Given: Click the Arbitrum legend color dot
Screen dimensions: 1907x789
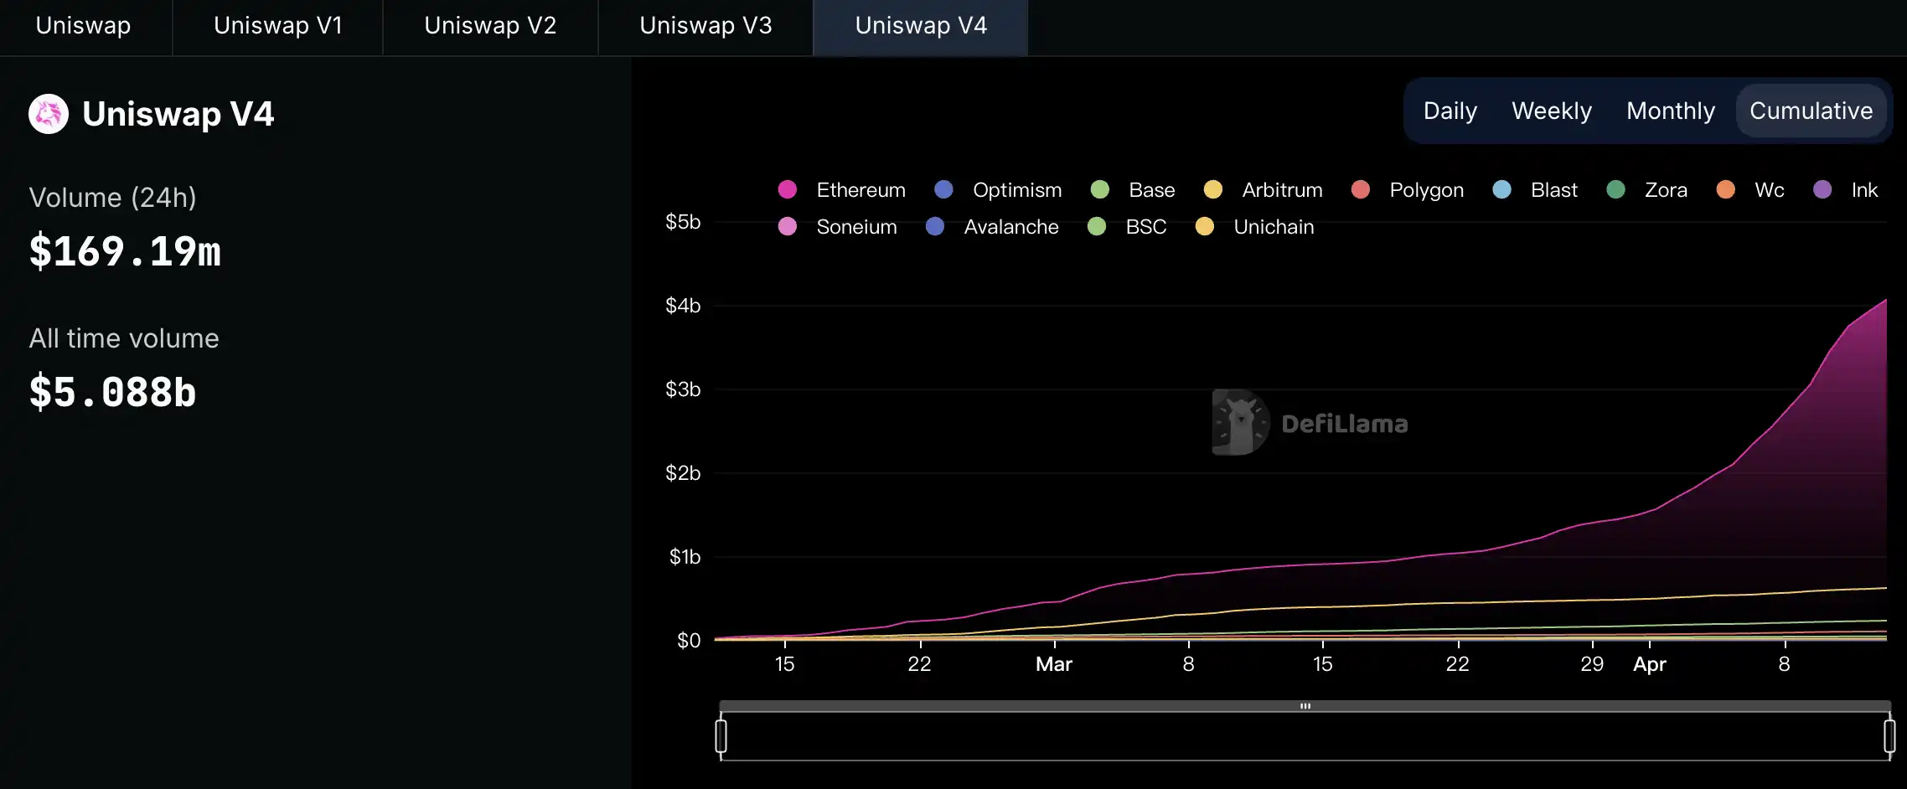Looking at the screenshot, I should tap(1213, 190).
